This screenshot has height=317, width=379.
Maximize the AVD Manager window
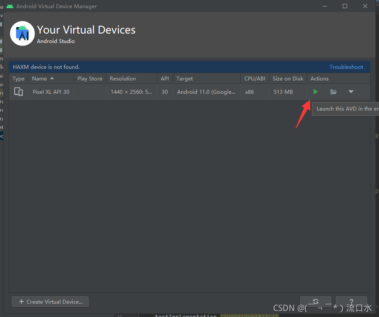click(x=345, y=6)
